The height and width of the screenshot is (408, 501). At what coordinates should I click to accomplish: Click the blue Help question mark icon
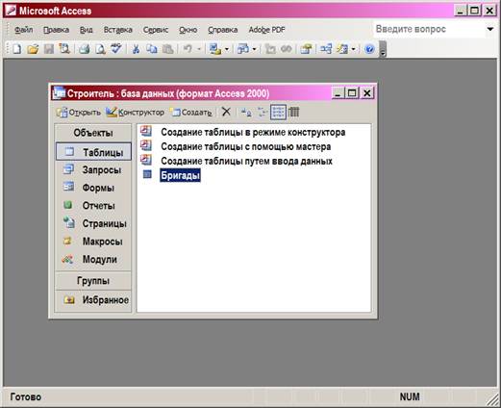click(x=369, y=49)
